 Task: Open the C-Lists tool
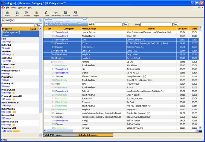coord(46,14)
